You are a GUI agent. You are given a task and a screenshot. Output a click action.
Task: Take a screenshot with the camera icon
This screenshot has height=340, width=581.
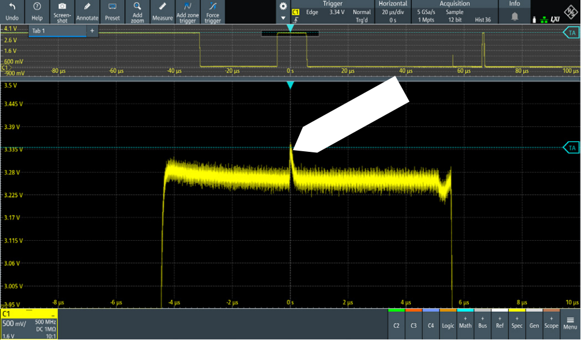[x=62, y=12]
